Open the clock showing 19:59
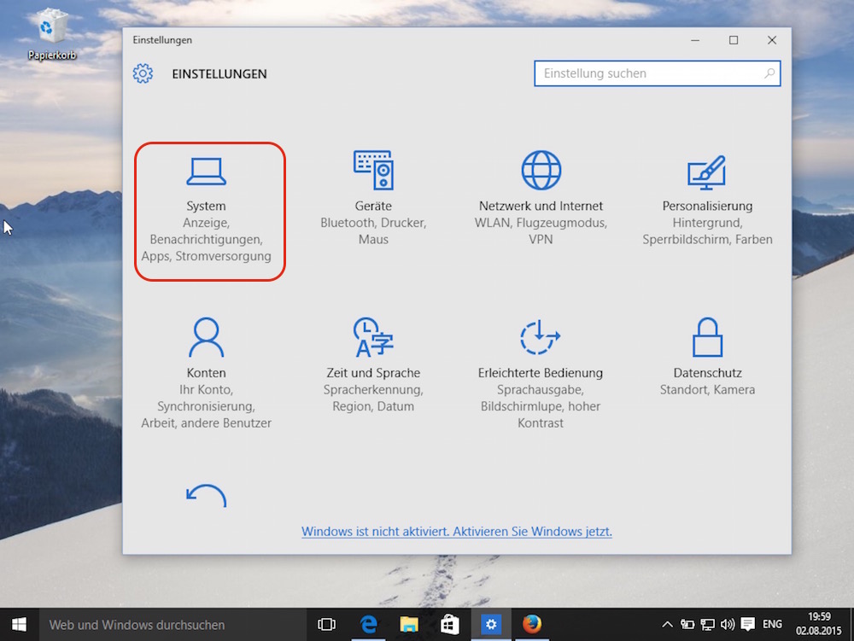Viewport: 854px width, 641px height. point(819,624)
